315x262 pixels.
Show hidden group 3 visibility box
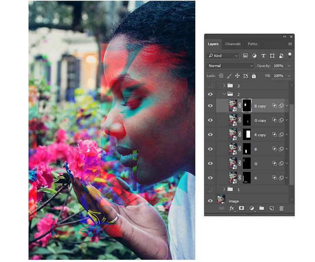(x=210, y=85)
